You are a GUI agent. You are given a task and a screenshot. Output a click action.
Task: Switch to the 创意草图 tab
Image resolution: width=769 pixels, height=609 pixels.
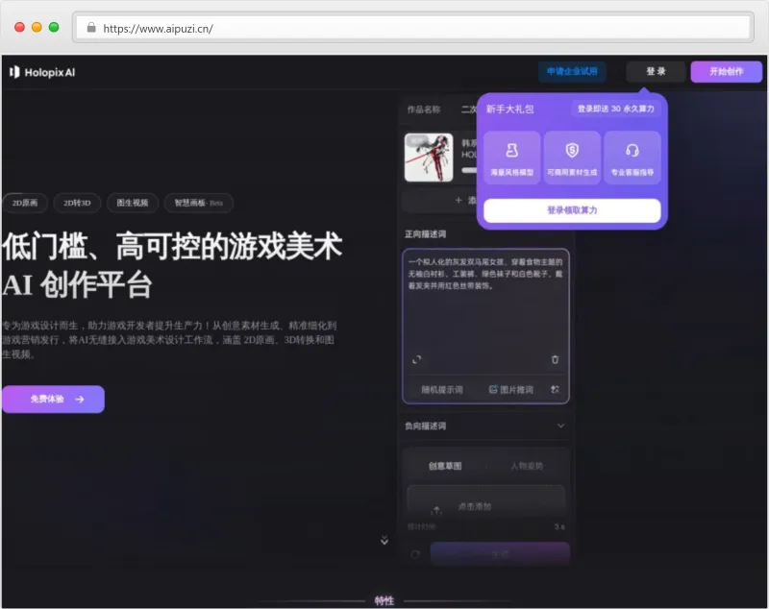[x=445, y=466]
